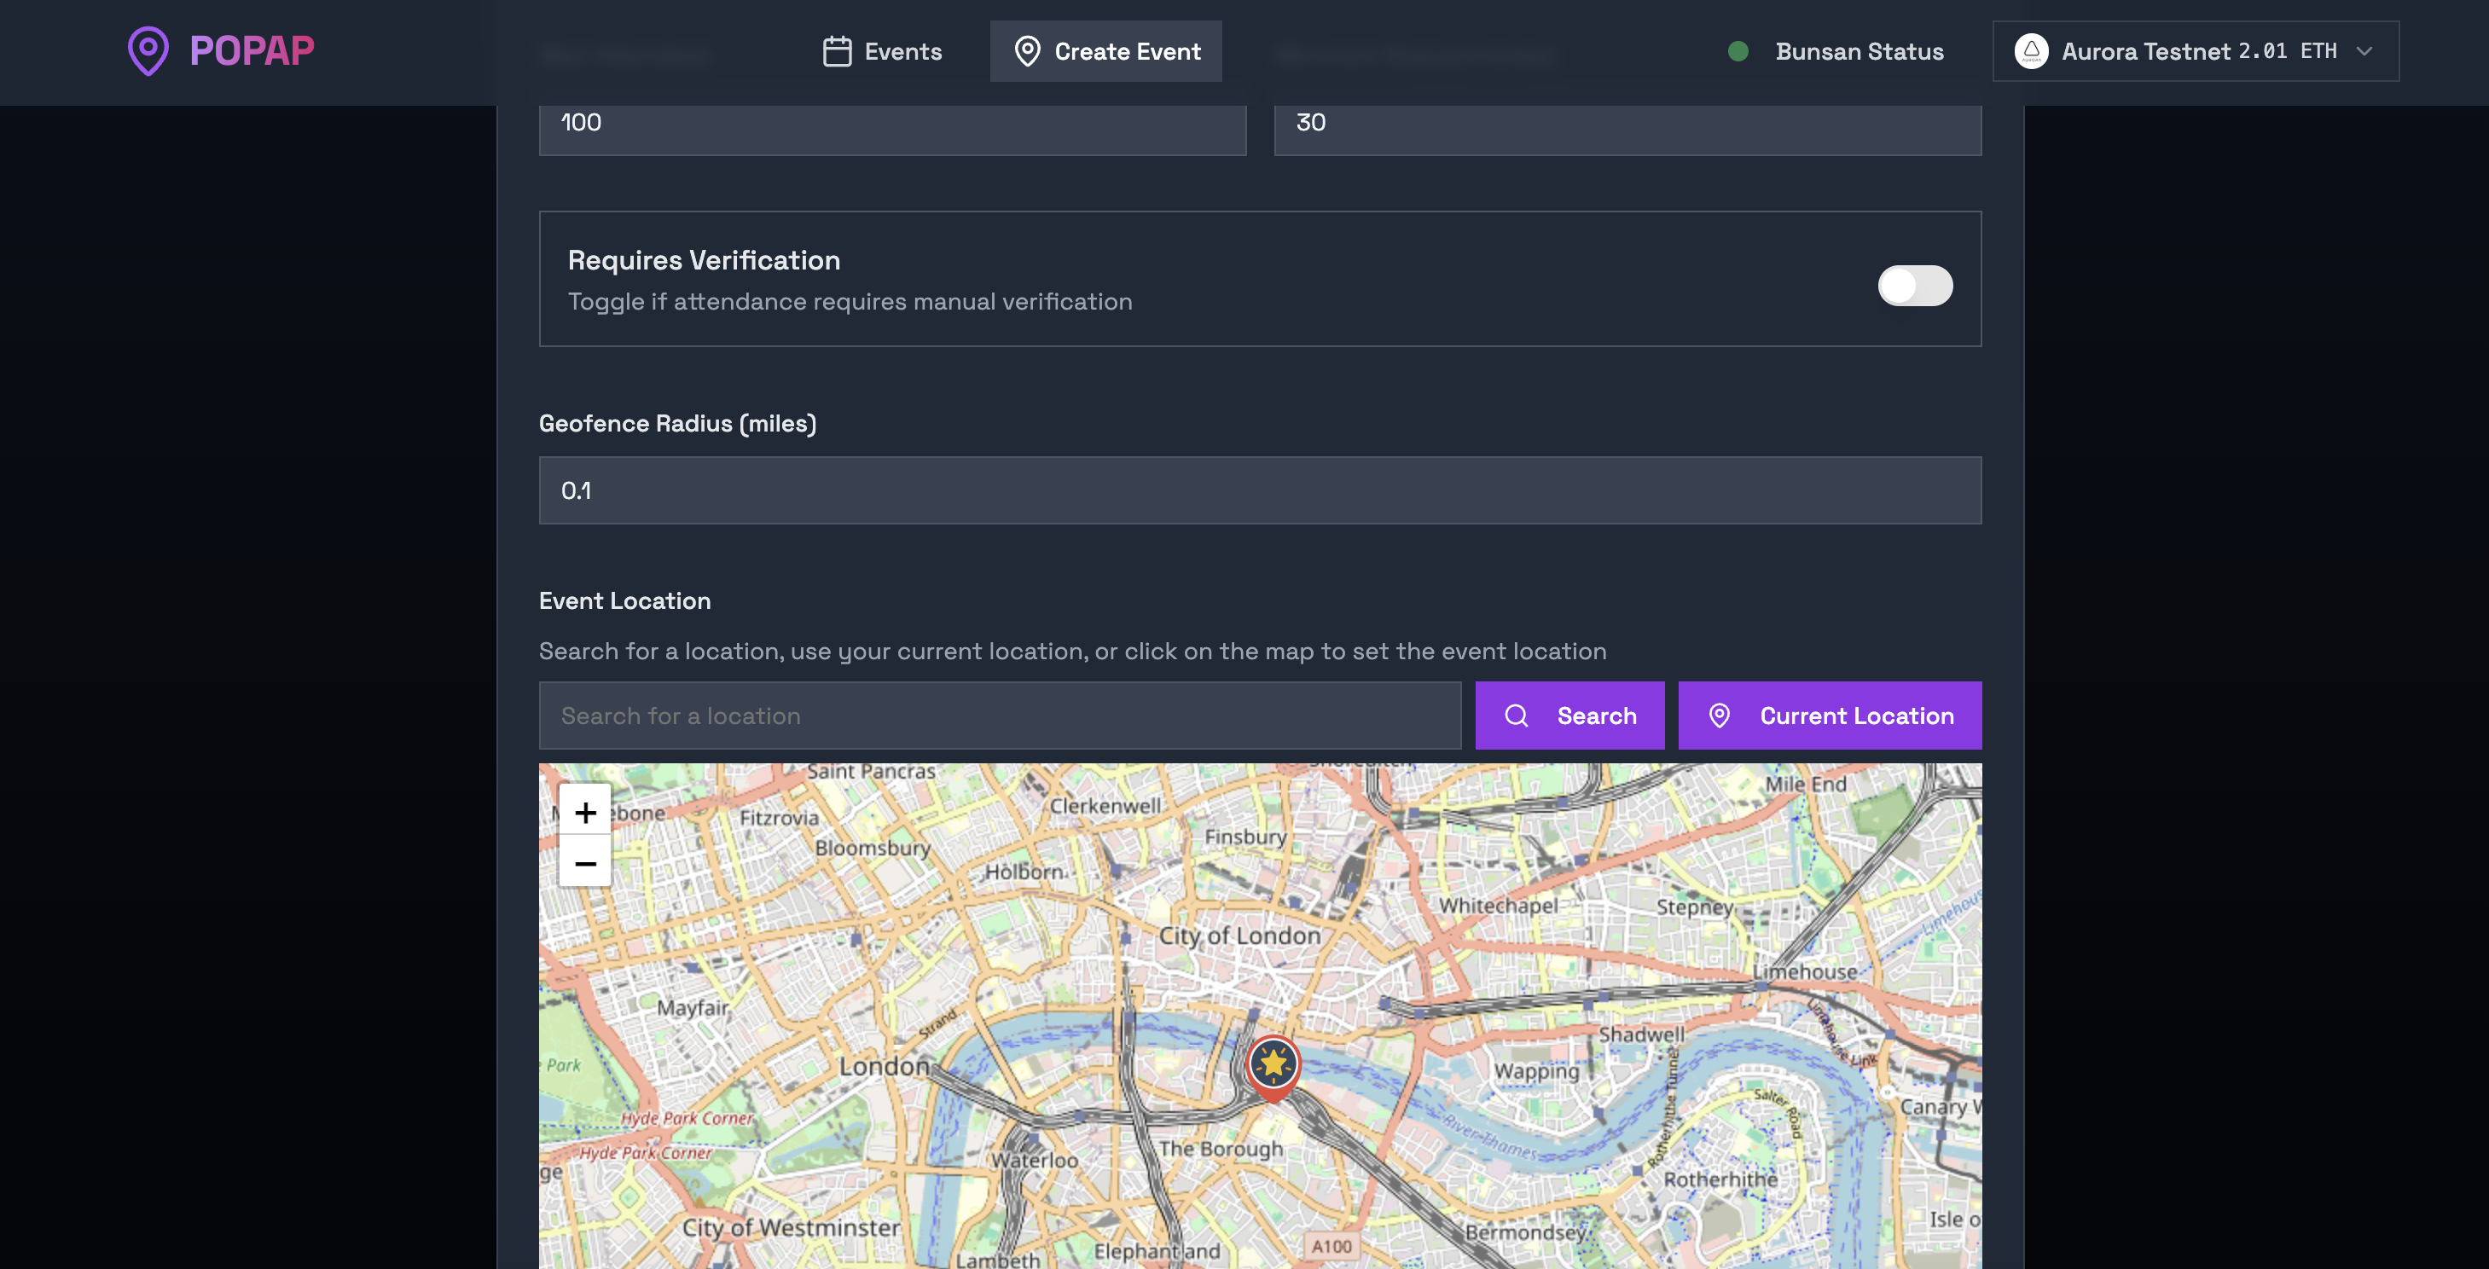Enable the Requires Verification toggle
This screenshot has height=1269, width=2489.
pyautogui.click(x=1914, y=286)
